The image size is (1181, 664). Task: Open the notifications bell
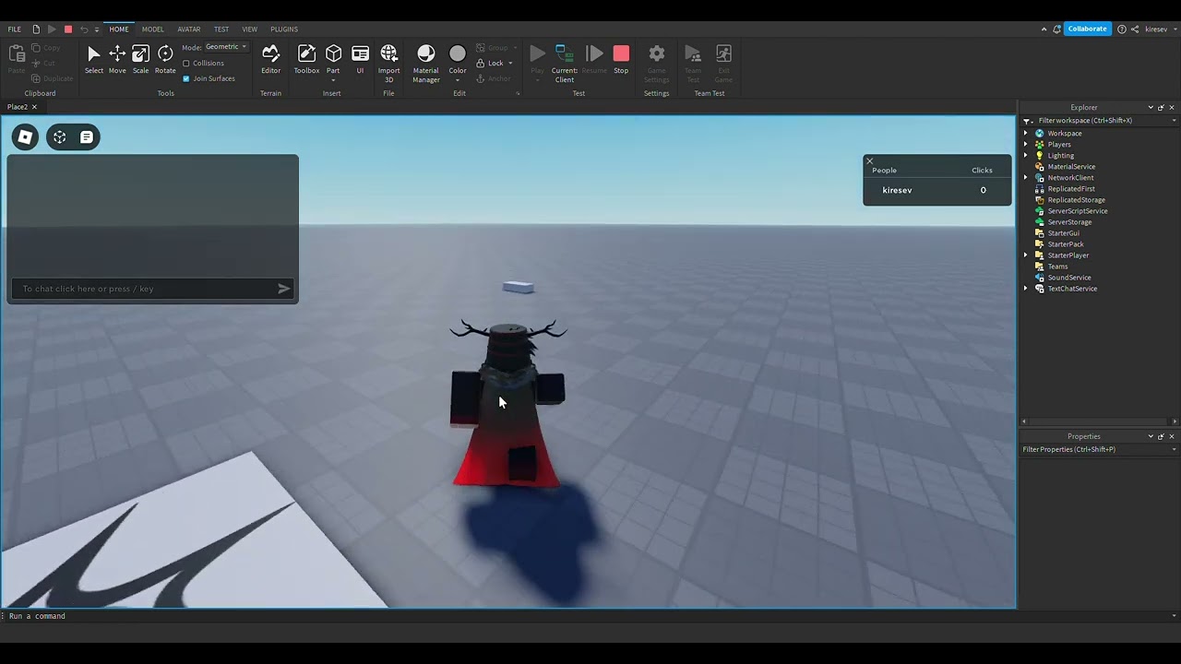point(1056,29)
